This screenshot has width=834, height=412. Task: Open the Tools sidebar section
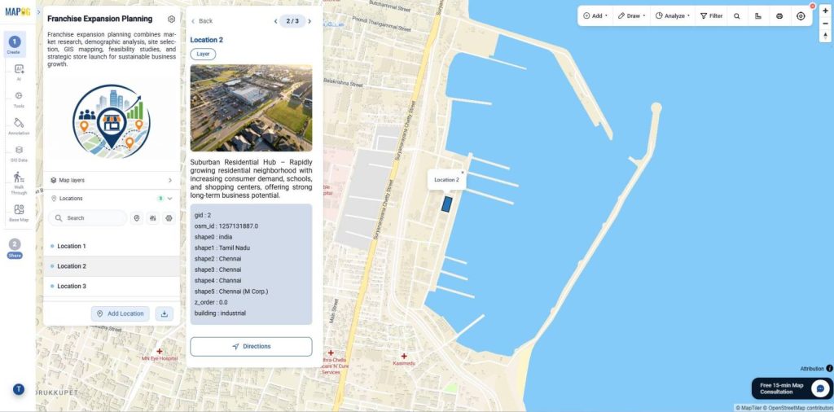pyautogui.click(x=19, y=99)
